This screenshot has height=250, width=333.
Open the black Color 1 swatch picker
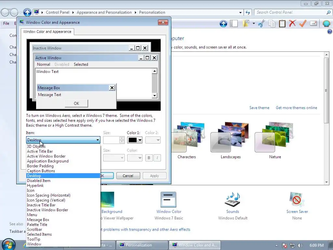tap(135, 140)
